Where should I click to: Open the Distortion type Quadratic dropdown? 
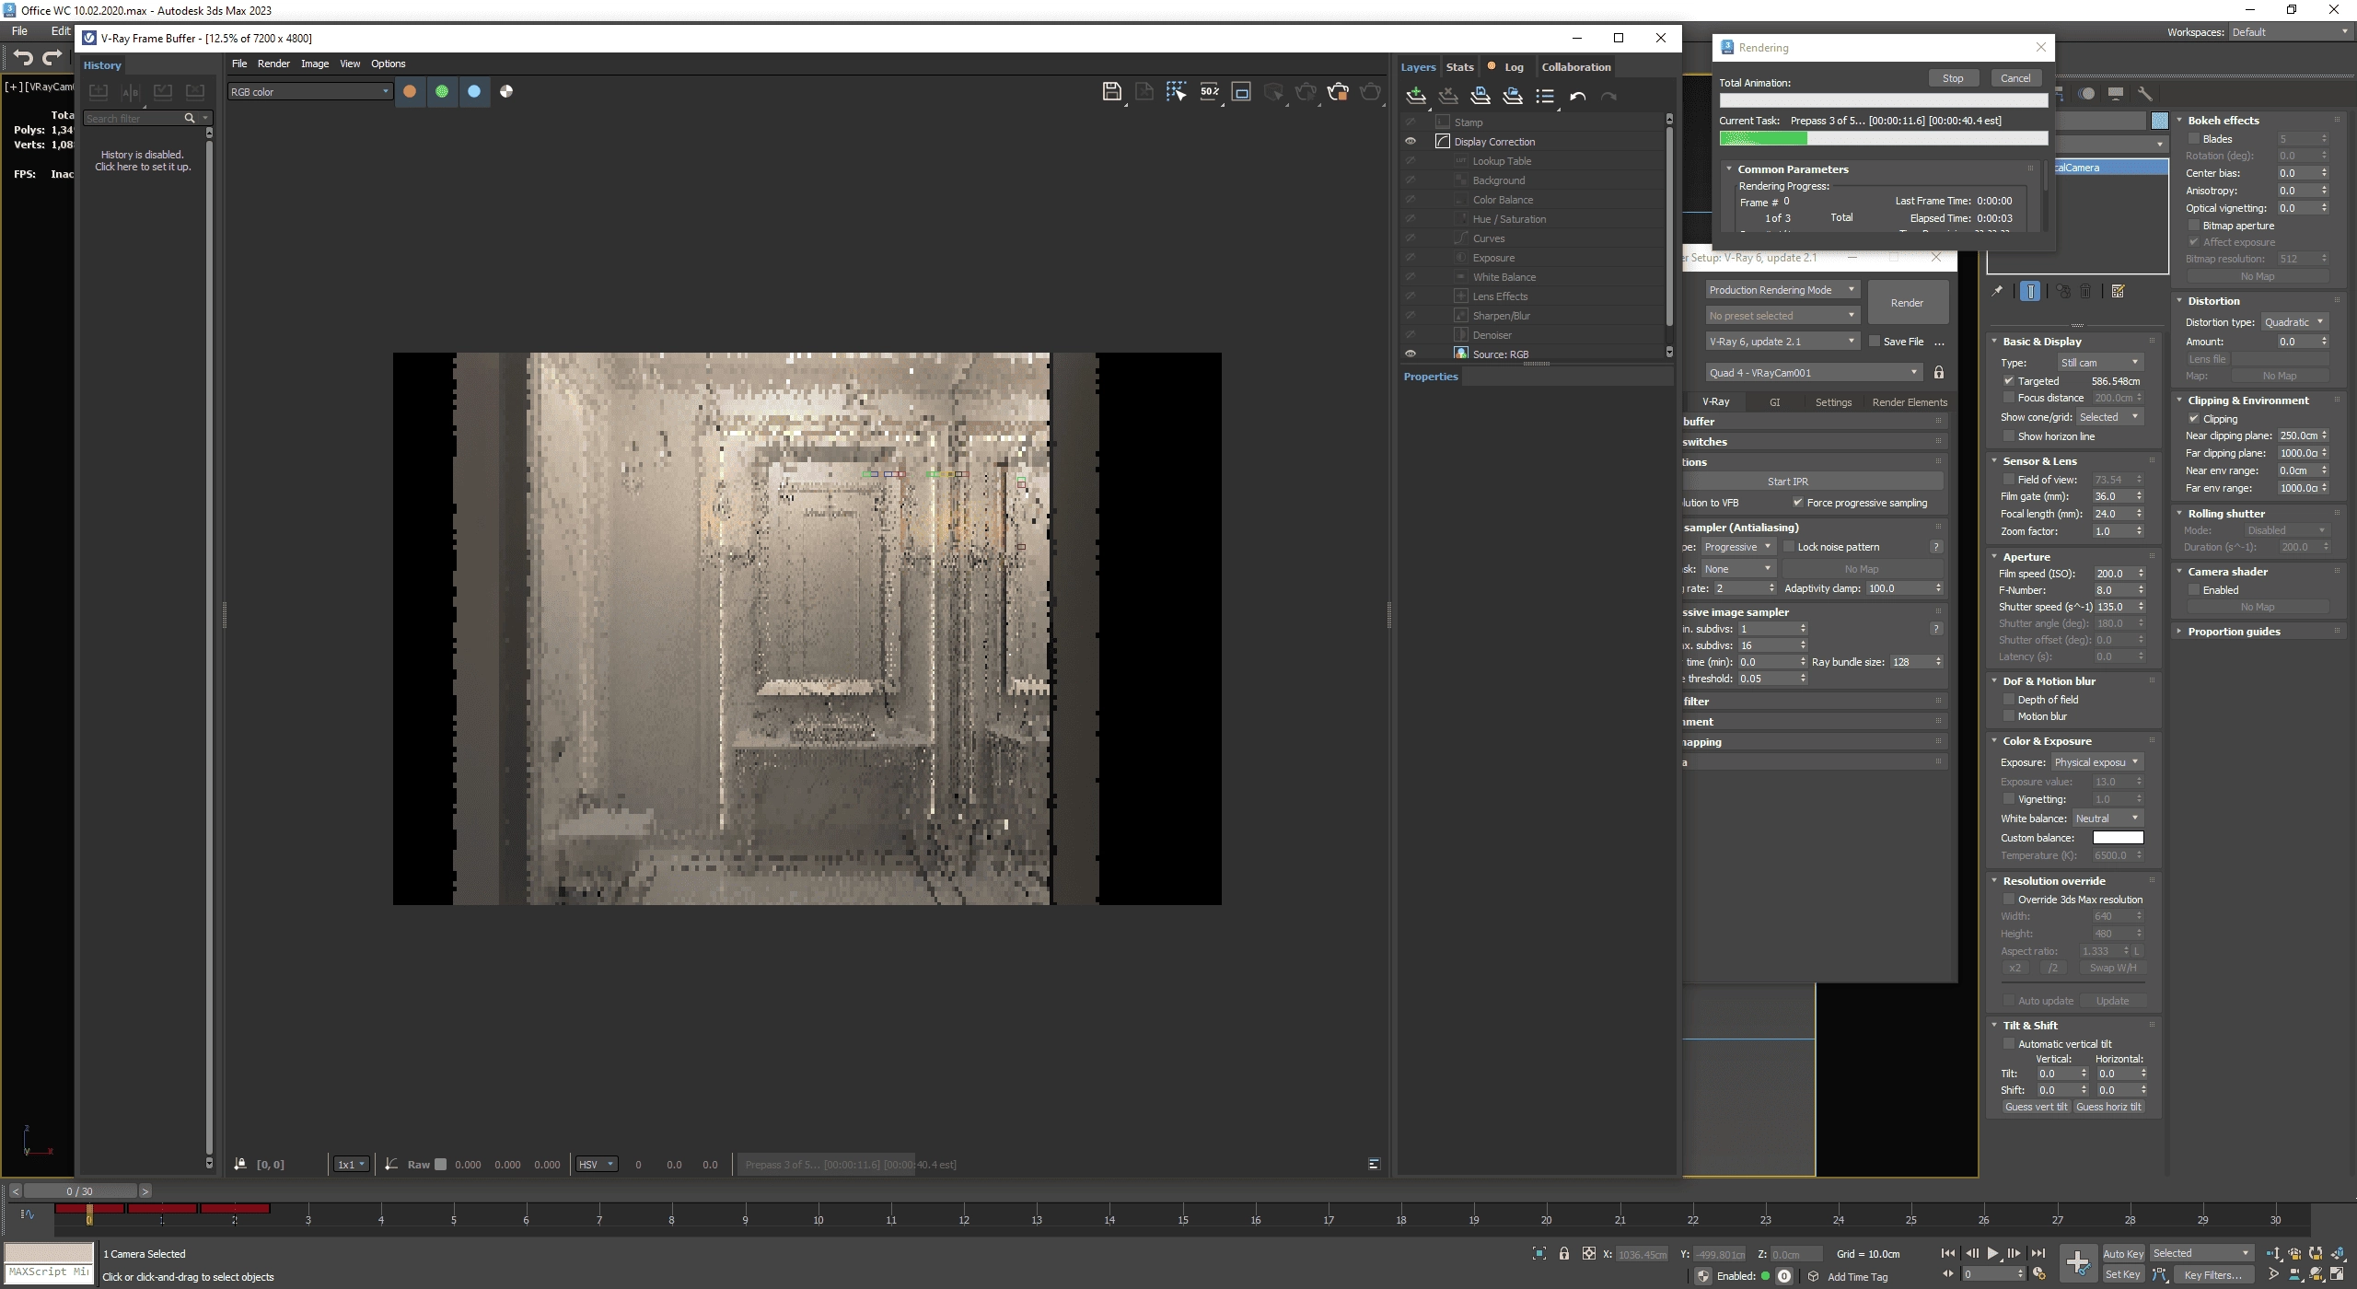2293,321
